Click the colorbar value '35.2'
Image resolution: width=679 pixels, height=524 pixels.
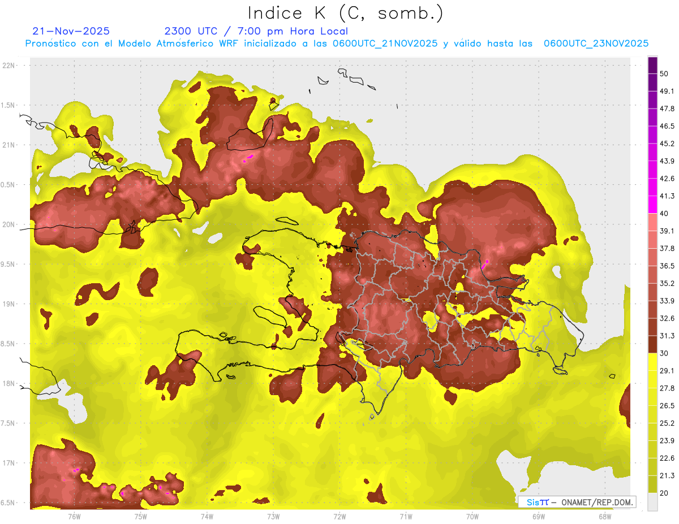(x=667, y=283)
